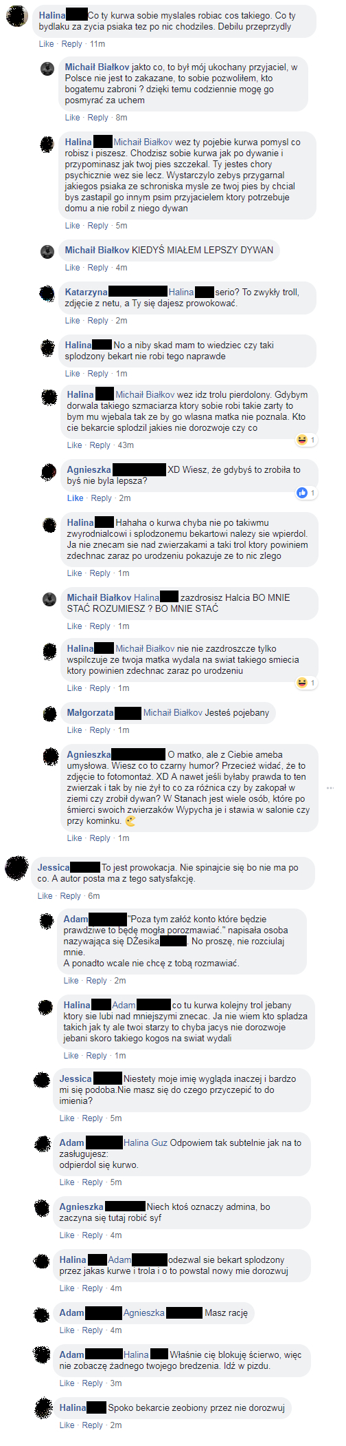Open Jessica's avatar beside "To jest prowokacja" comment
The image size is (346, 1446).
[x=16, y=869]
